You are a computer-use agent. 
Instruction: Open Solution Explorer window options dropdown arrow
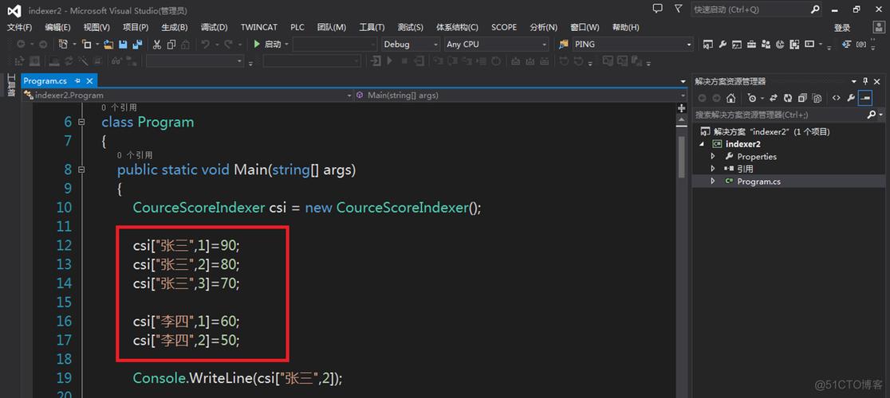[x=853, y=81]
